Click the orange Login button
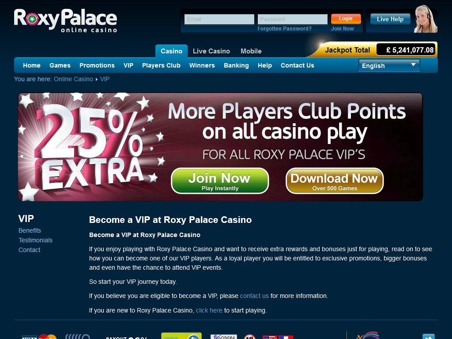 click(x=346, y=19)
